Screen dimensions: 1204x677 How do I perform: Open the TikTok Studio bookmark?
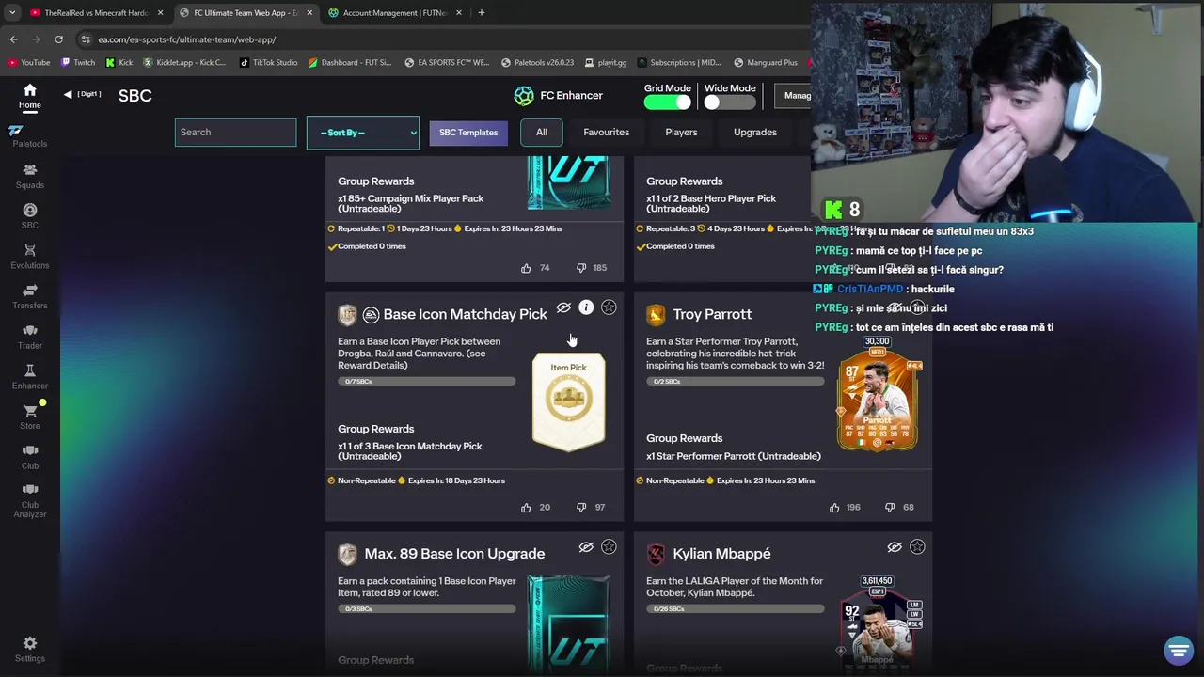pos(269,63)
